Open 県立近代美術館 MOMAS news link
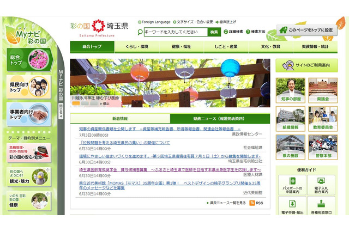Screen dimensions: 349x232 (x=170, y=186)
